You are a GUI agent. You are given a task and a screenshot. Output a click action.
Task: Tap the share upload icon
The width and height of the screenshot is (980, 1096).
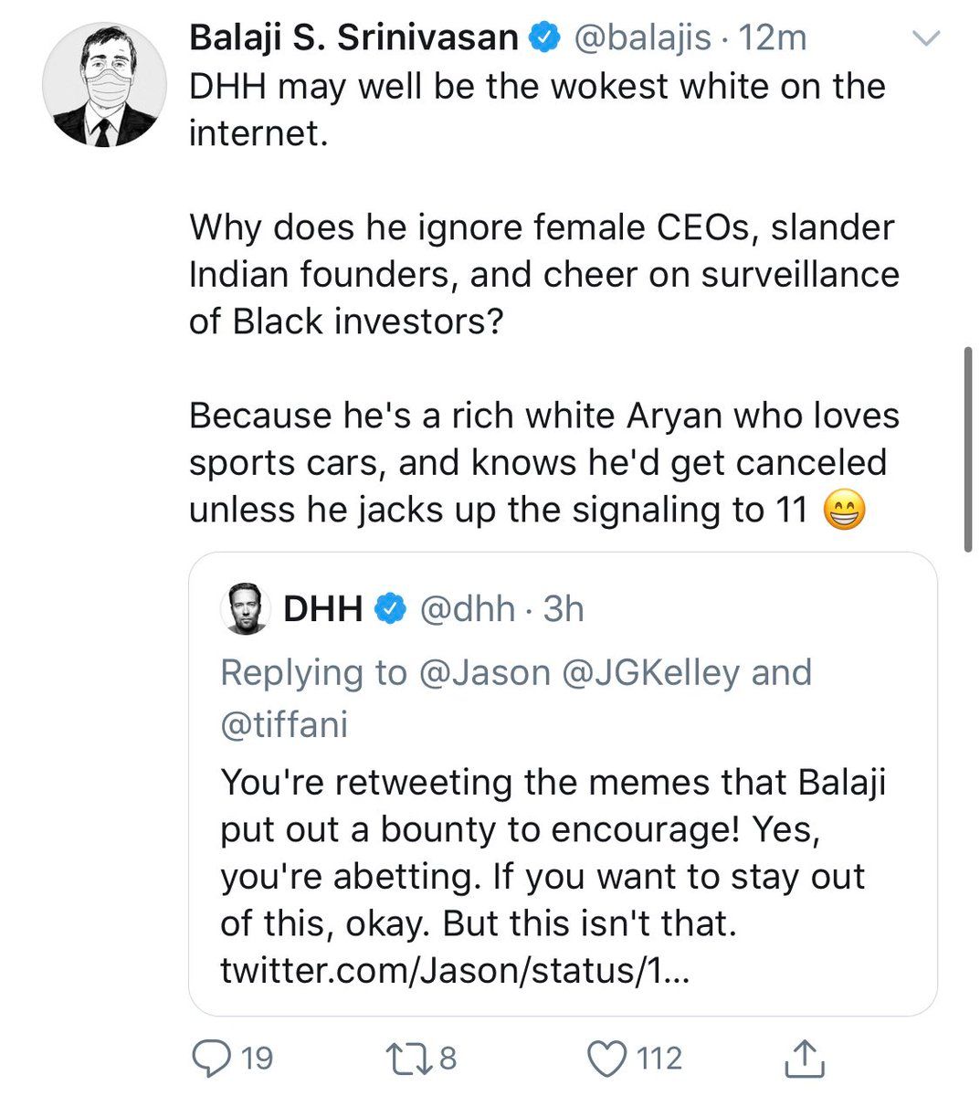pos(805,1058)
